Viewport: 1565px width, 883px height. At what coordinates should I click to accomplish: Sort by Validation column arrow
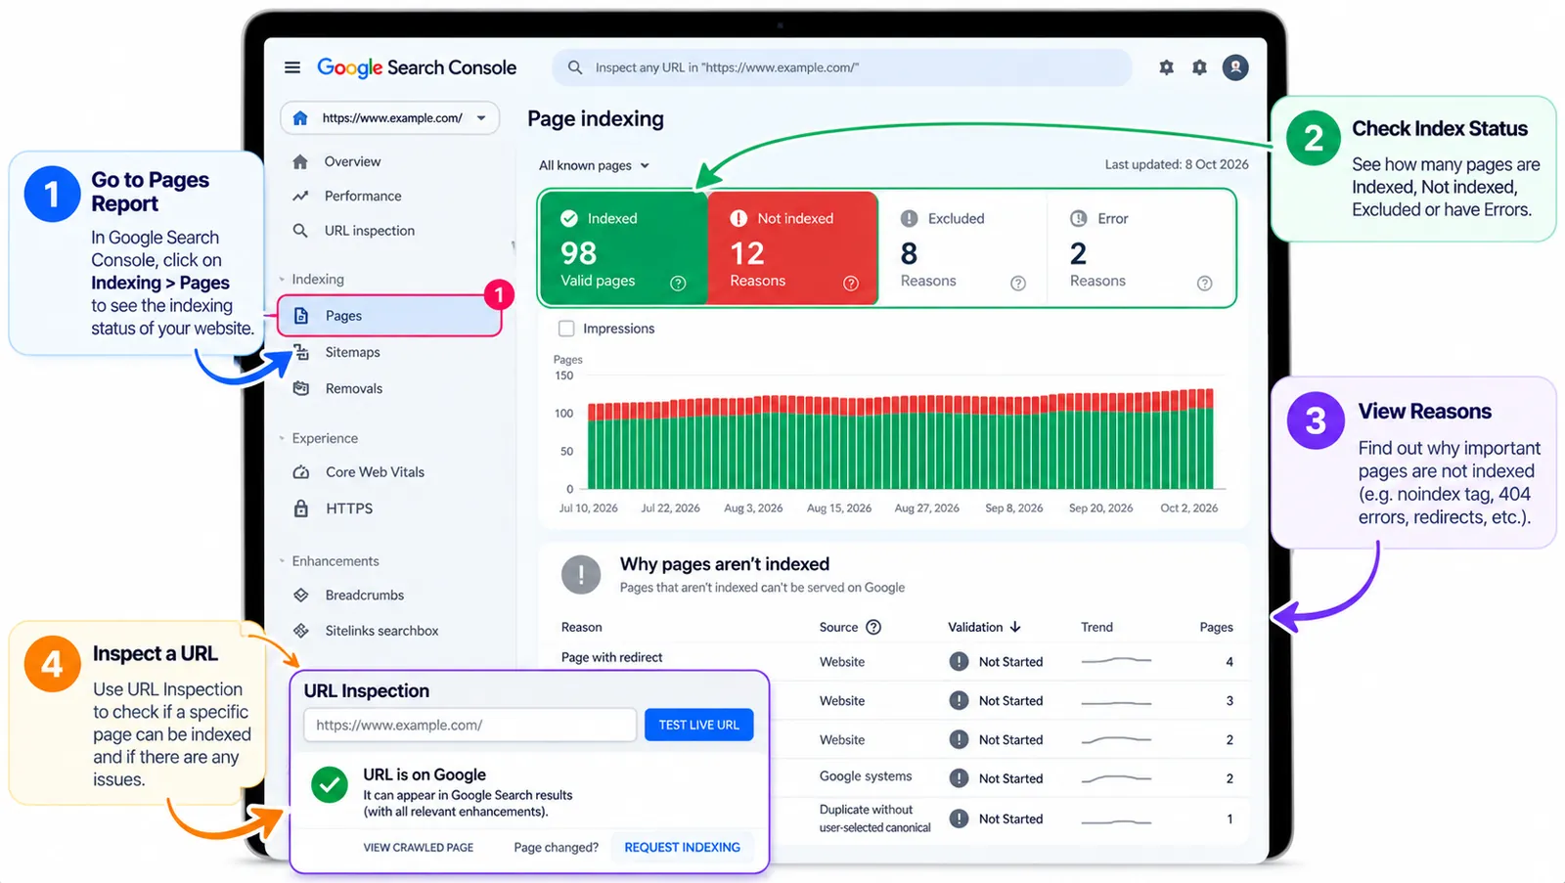click(1015, 627)
